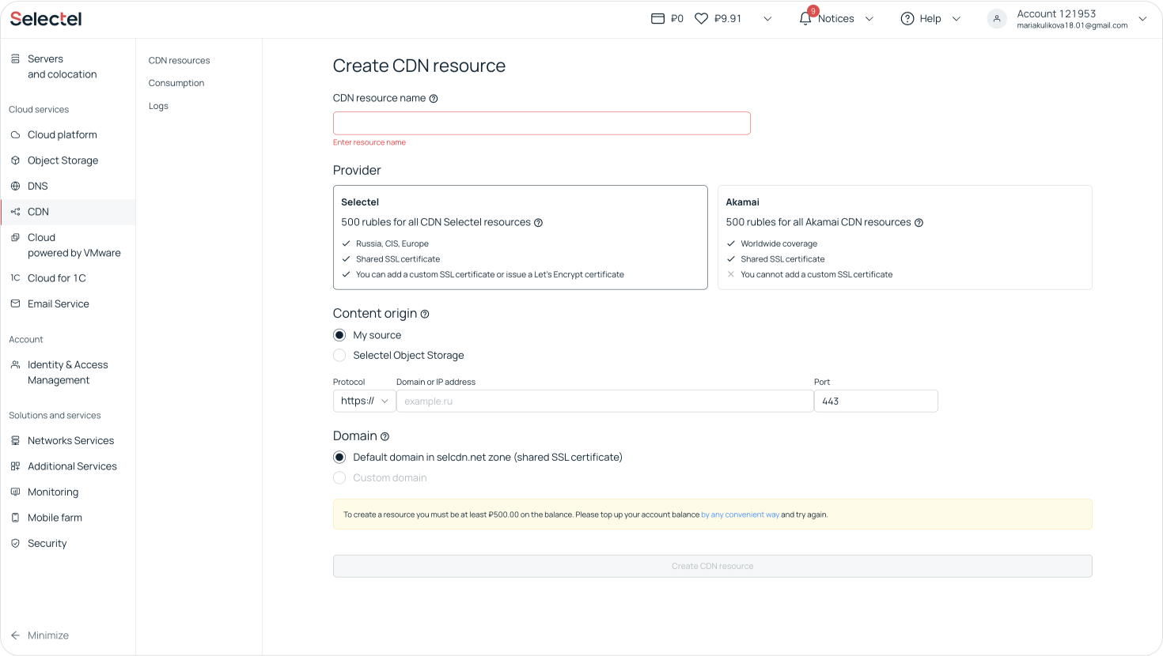The image size is (1163, 656).
Task: Select Default domain in selcdn.net zone radio
Action: (339, 458)
